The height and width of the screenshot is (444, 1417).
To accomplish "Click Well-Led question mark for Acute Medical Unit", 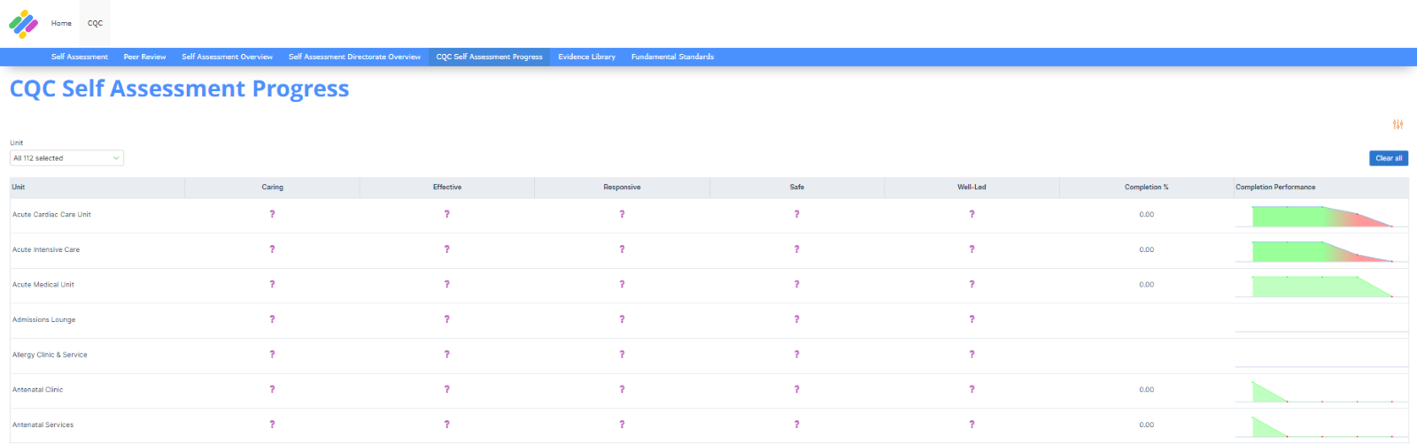I will 972,284.
